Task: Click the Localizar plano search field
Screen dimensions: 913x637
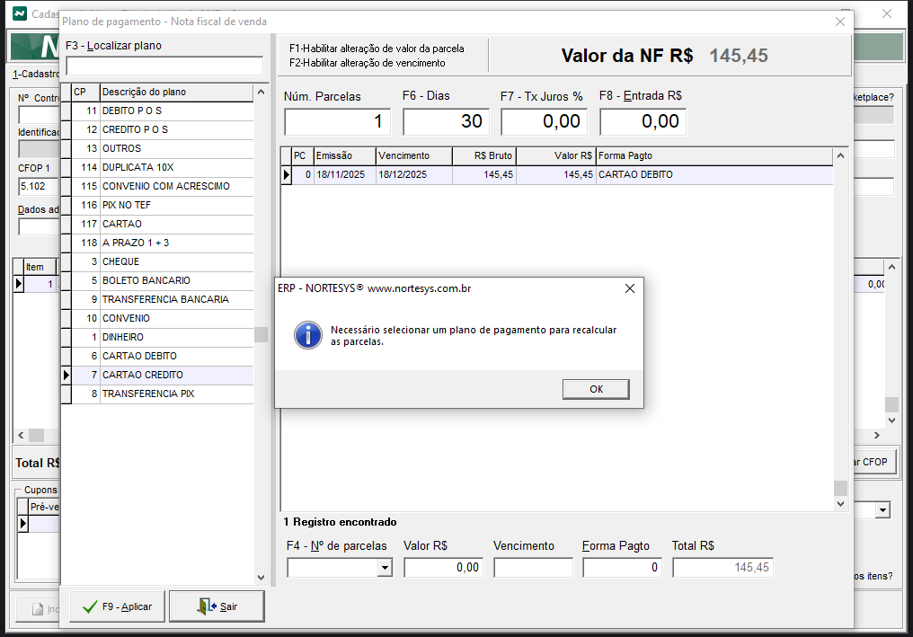Action: pyautogui.click(x=164, y=66)
